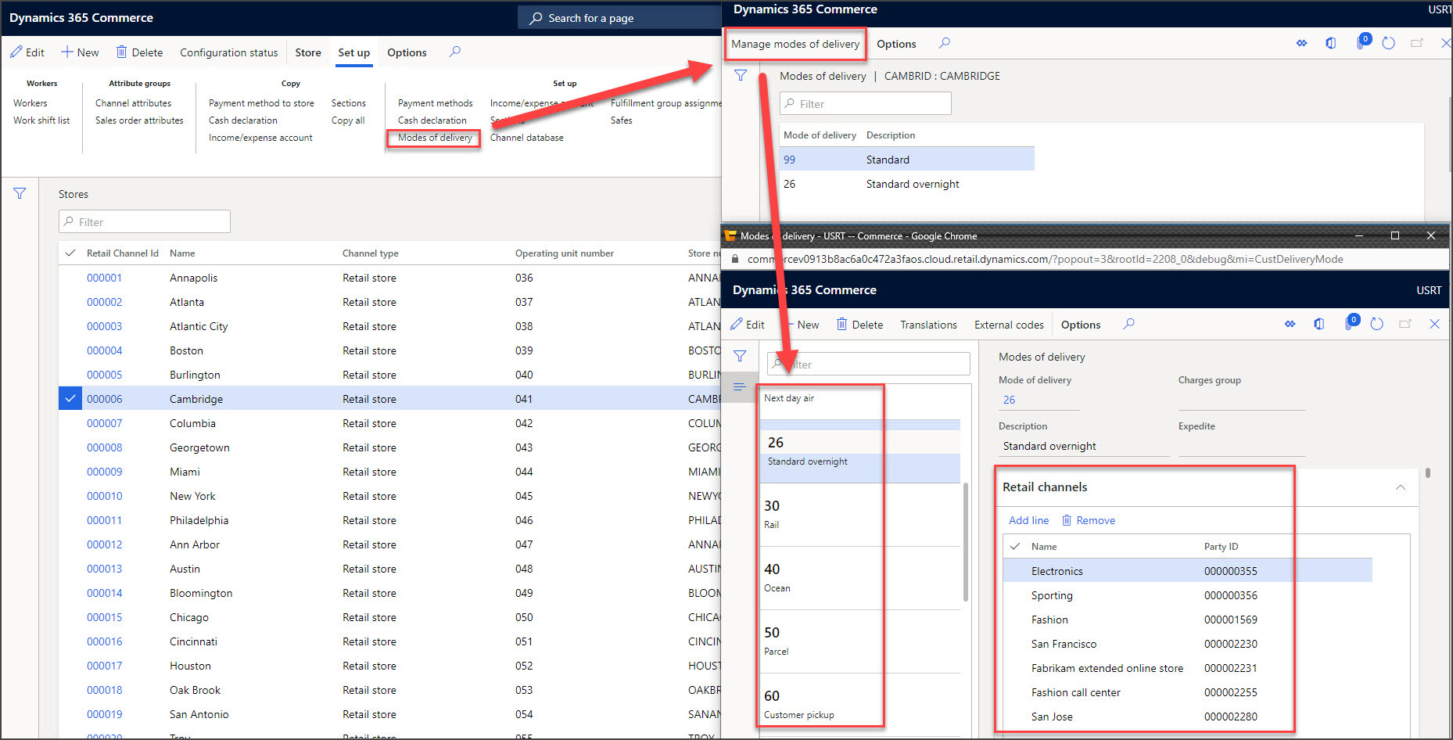Open store link 000001 for Annapolis

click(x=104, y=278)
